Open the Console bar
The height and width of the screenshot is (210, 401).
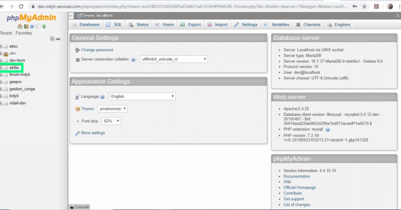click(79, 207)
